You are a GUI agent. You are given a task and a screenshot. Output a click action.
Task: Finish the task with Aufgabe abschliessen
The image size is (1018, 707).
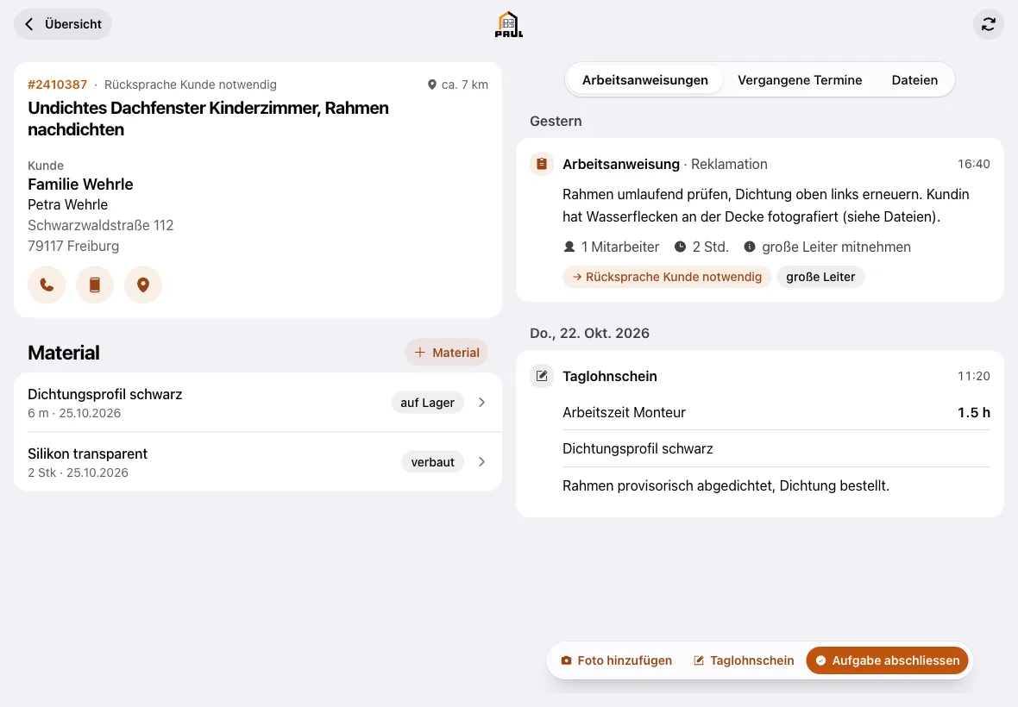click(x=887, y=660)
